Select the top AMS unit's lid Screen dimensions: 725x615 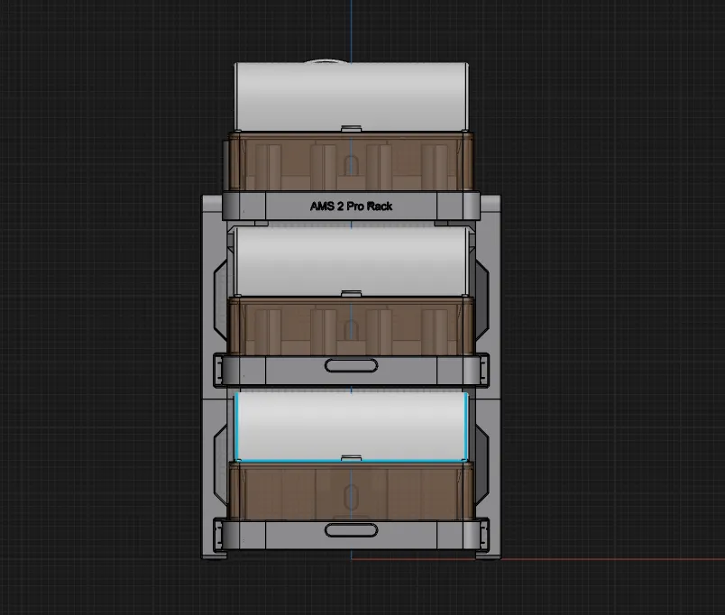[x=351, y=97]
